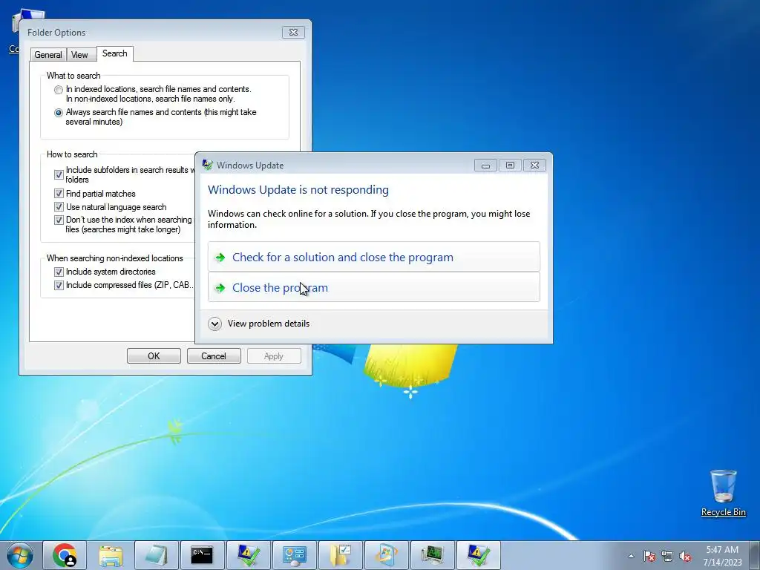Image resolution: width=760 pixels, height=570 pixels.
Task: Switch to Folder Options taskbar icon
Action: pyautogui.click(x=340, y=555)
